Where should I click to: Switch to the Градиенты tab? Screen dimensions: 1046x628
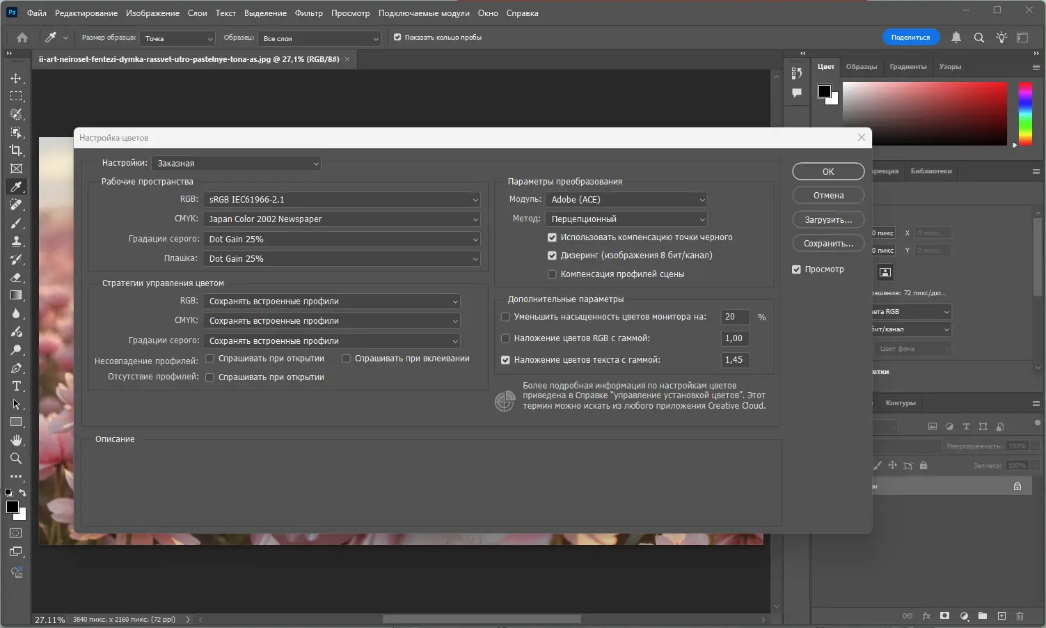(x=907, y=66)
